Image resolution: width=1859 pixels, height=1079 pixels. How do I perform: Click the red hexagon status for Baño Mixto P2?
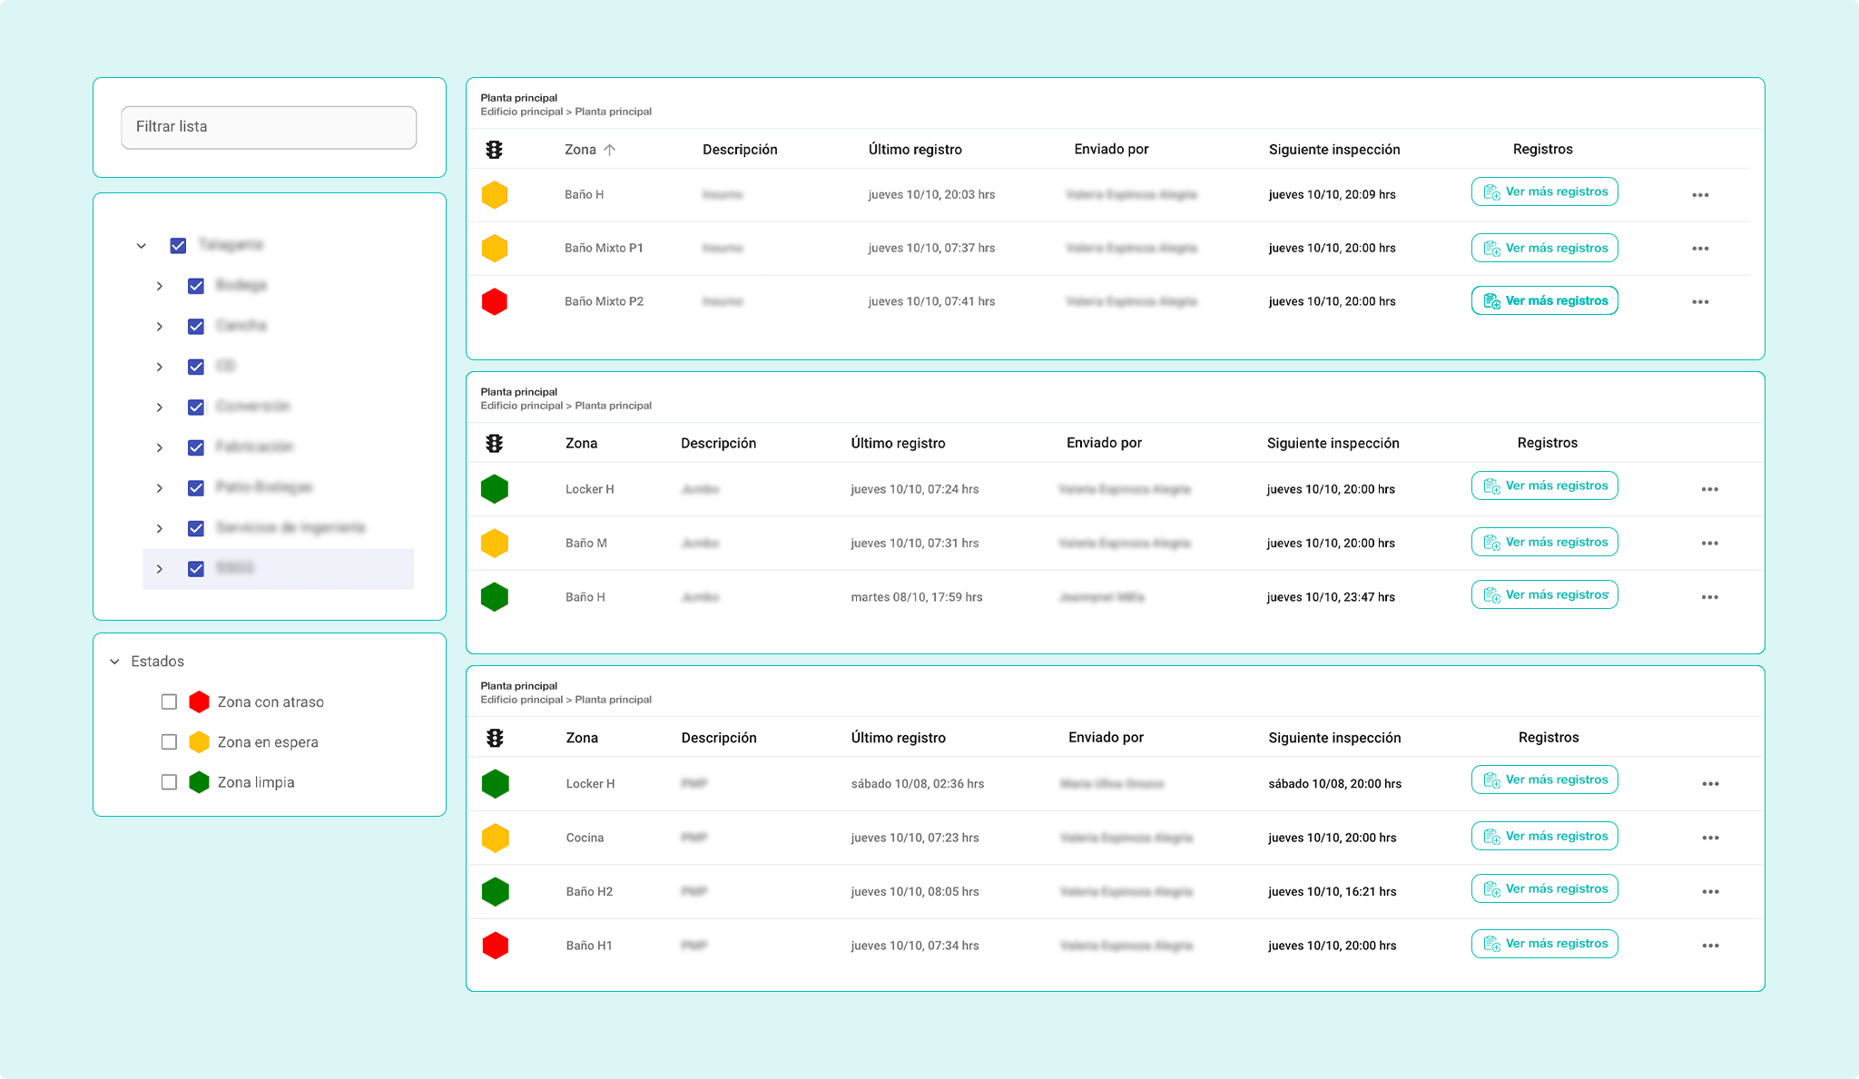[495, 301]
